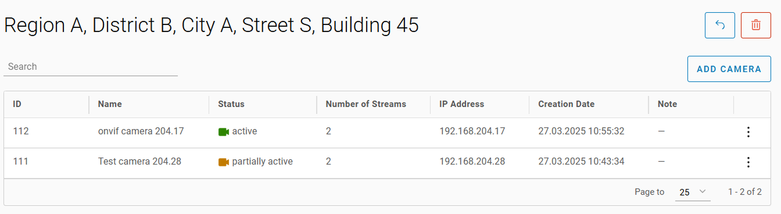Expand rows-per-page chevron arrow

(702, 191)
